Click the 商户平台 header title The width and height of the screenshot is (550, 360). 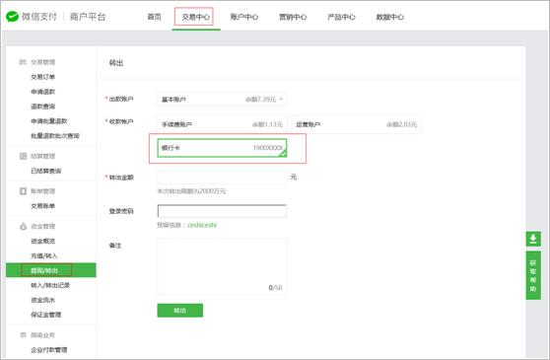[88, 17]
